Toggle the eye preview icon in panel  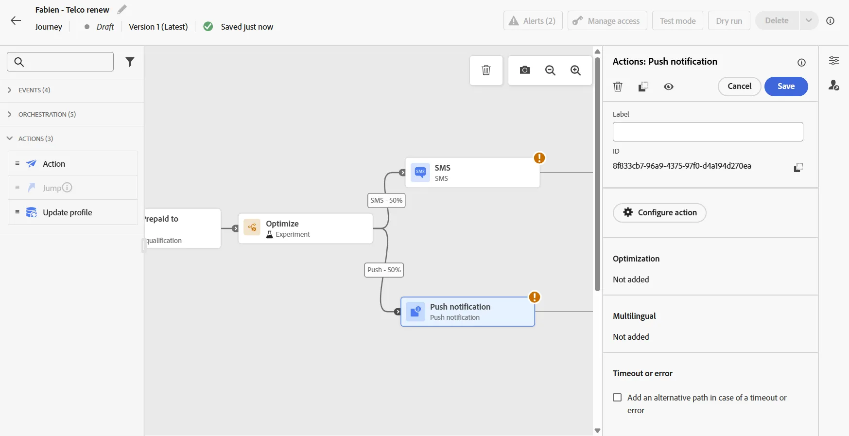pos(669,87)
